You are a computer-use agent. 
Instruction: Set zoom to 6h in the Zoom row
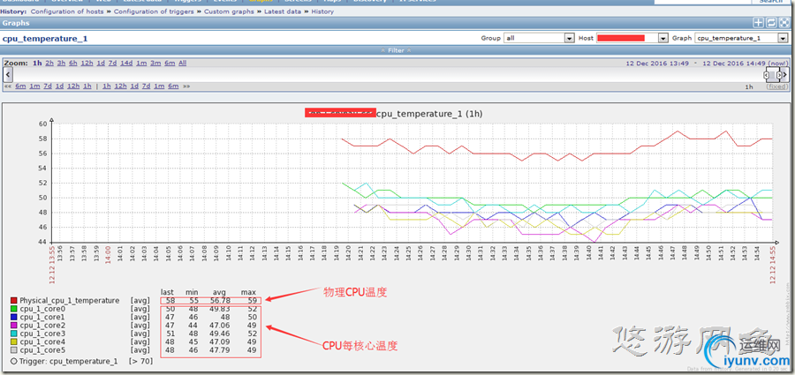(73, 63)
